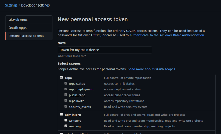Click the repo:invite label
The height and width of the screenshot is (134, 221).
tap(77, 101)
